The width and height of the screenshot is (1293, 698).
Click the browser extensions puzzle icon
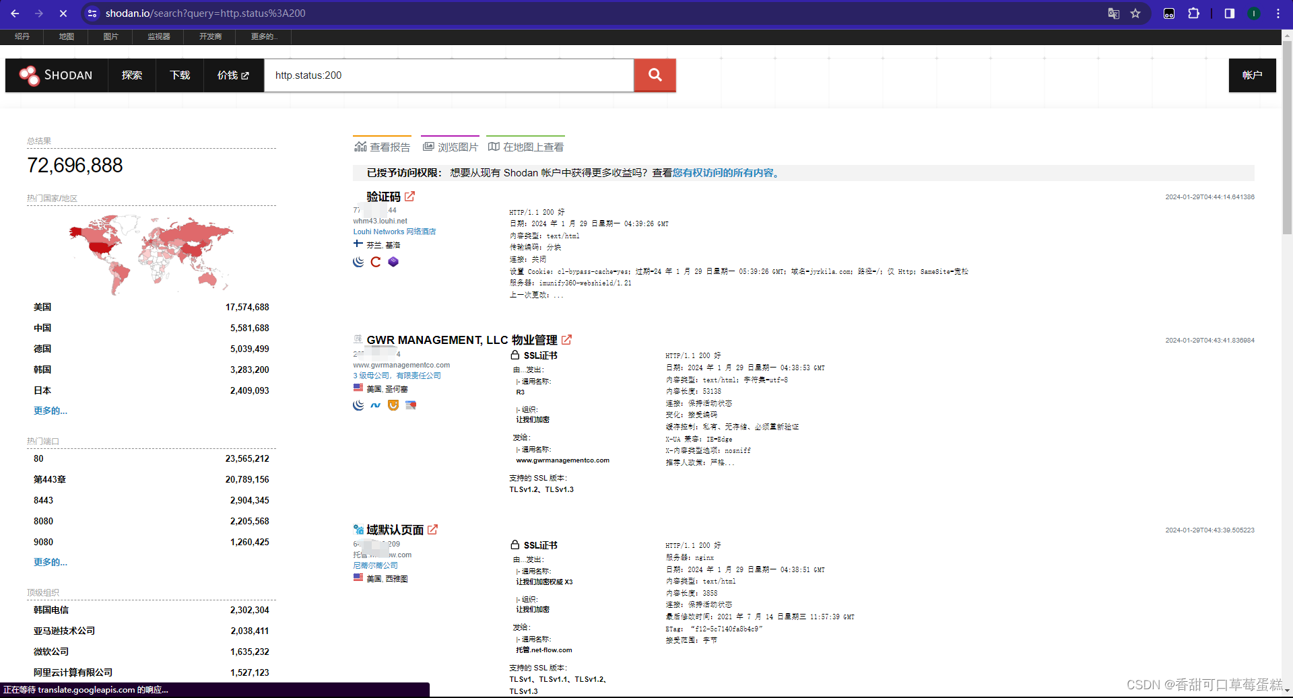point(1194,13)
